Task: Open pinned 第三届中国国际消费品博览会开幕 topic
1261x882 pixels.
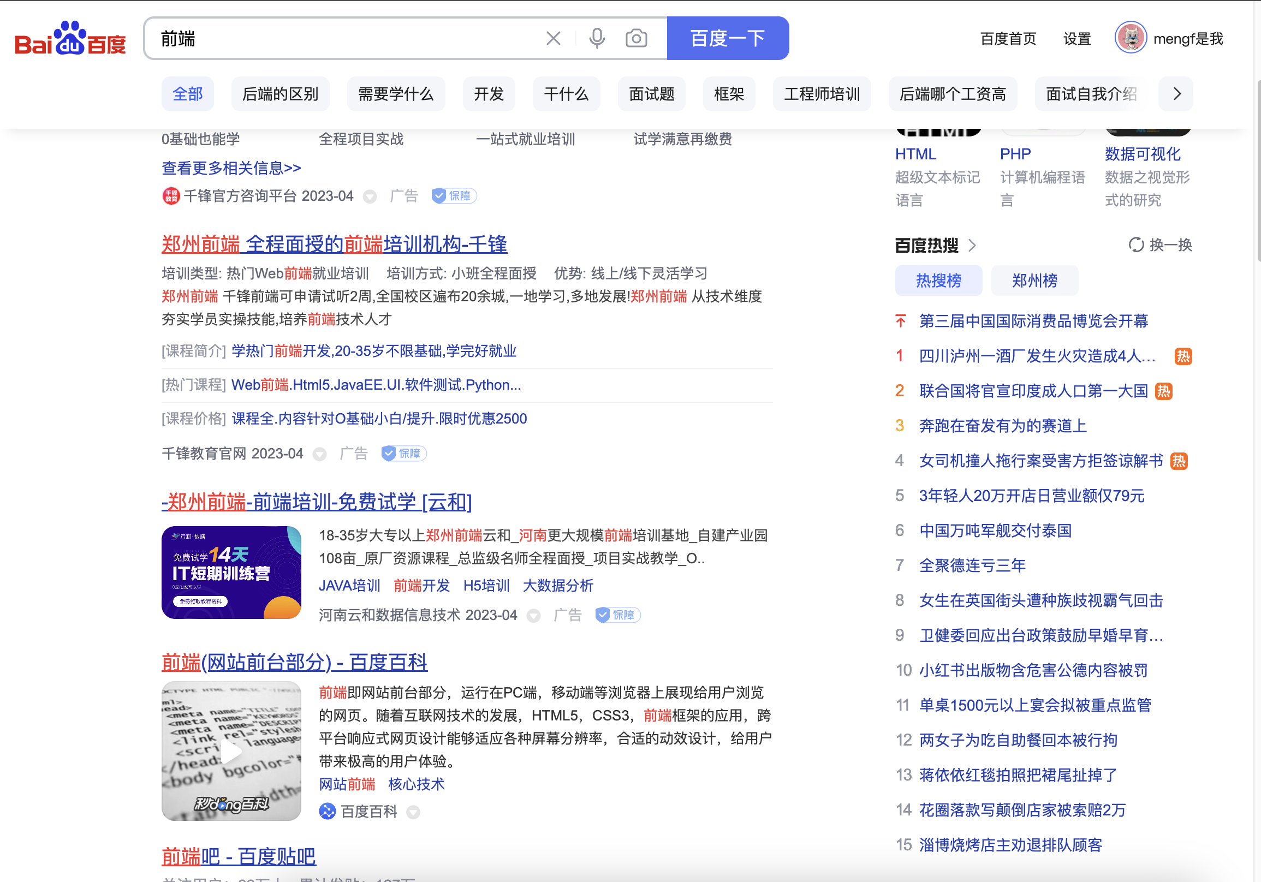Action: (1033, 321)
